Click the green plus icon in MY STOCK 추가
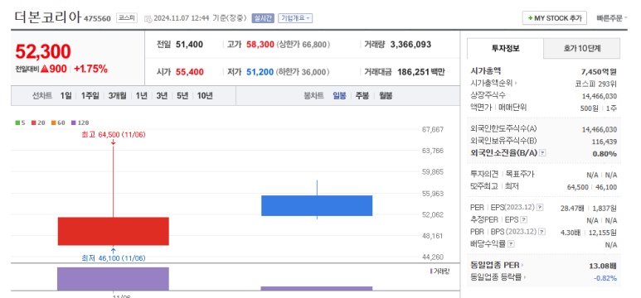 coord(530,18)
